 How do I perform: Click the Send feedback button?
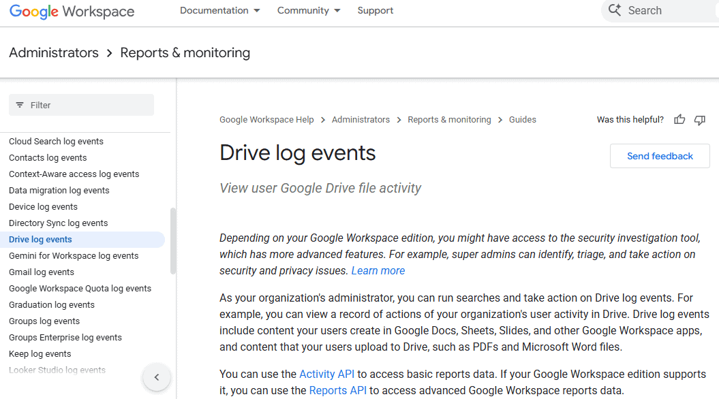660,156
